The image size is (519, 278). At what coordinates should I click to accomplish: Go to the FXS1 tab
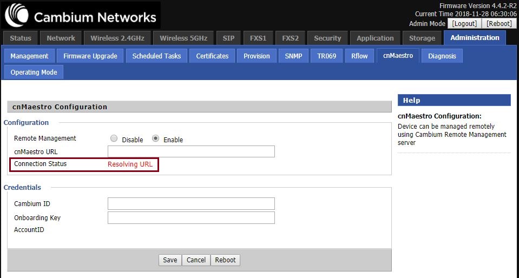pyautogui.click(x=258, y=38)
